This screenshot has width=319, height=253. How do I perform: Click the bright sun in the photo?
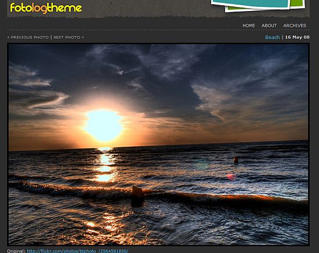[x=104, y=125]
